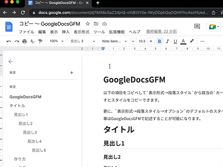This screenshot has height=167, width=223.
Task: Click the document title コピー ～ GoogleDocsGFM
Action: 50,24
